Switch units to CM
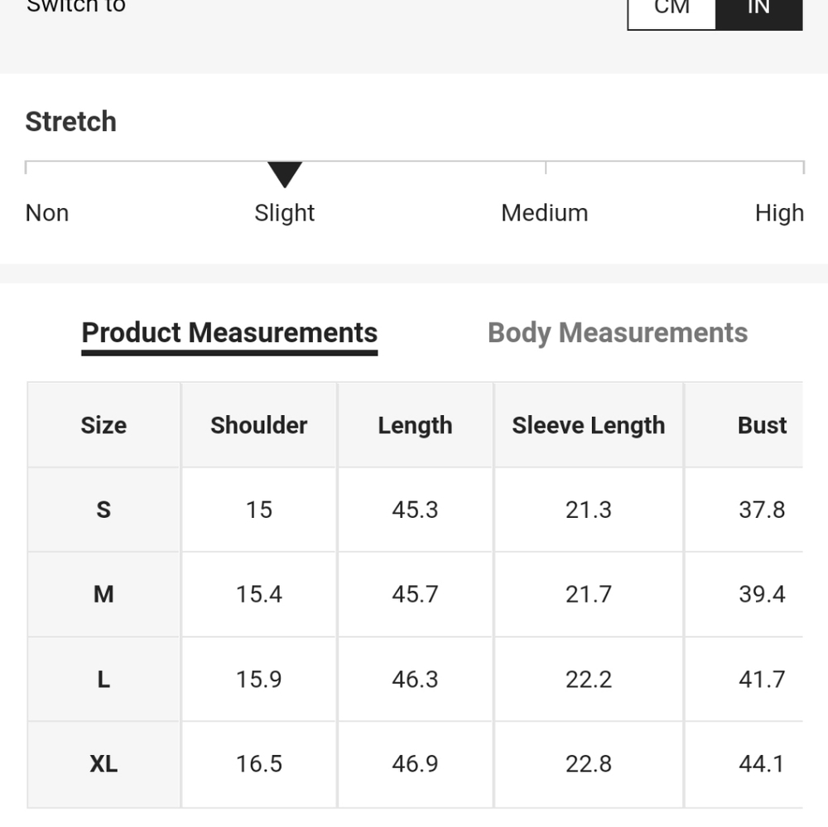828x827 pixels. [x=672, y=11]
